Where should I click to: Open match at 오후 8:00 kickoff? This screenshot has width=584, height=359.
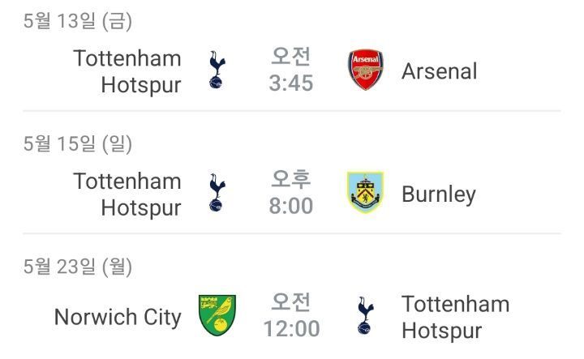(x=291, y=192)
